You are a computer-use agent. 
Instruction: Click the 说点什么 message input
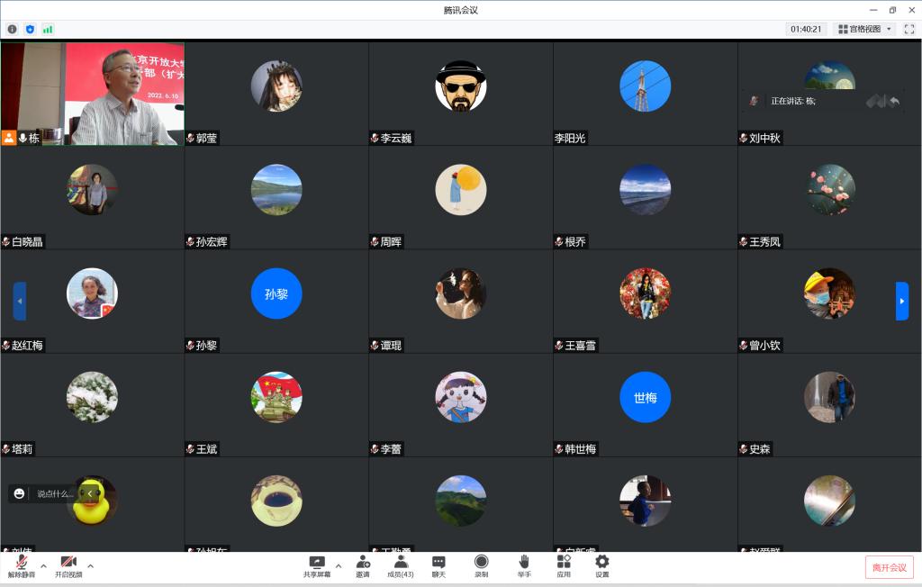tap(54, 493)
